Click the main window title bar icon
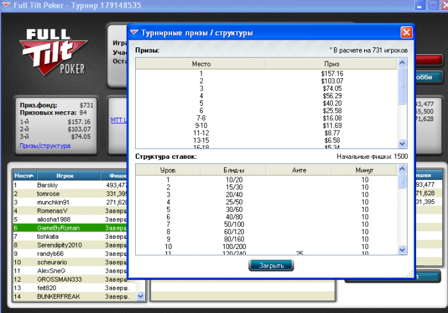Screen dimensions: 448x313 click(6, 5)
